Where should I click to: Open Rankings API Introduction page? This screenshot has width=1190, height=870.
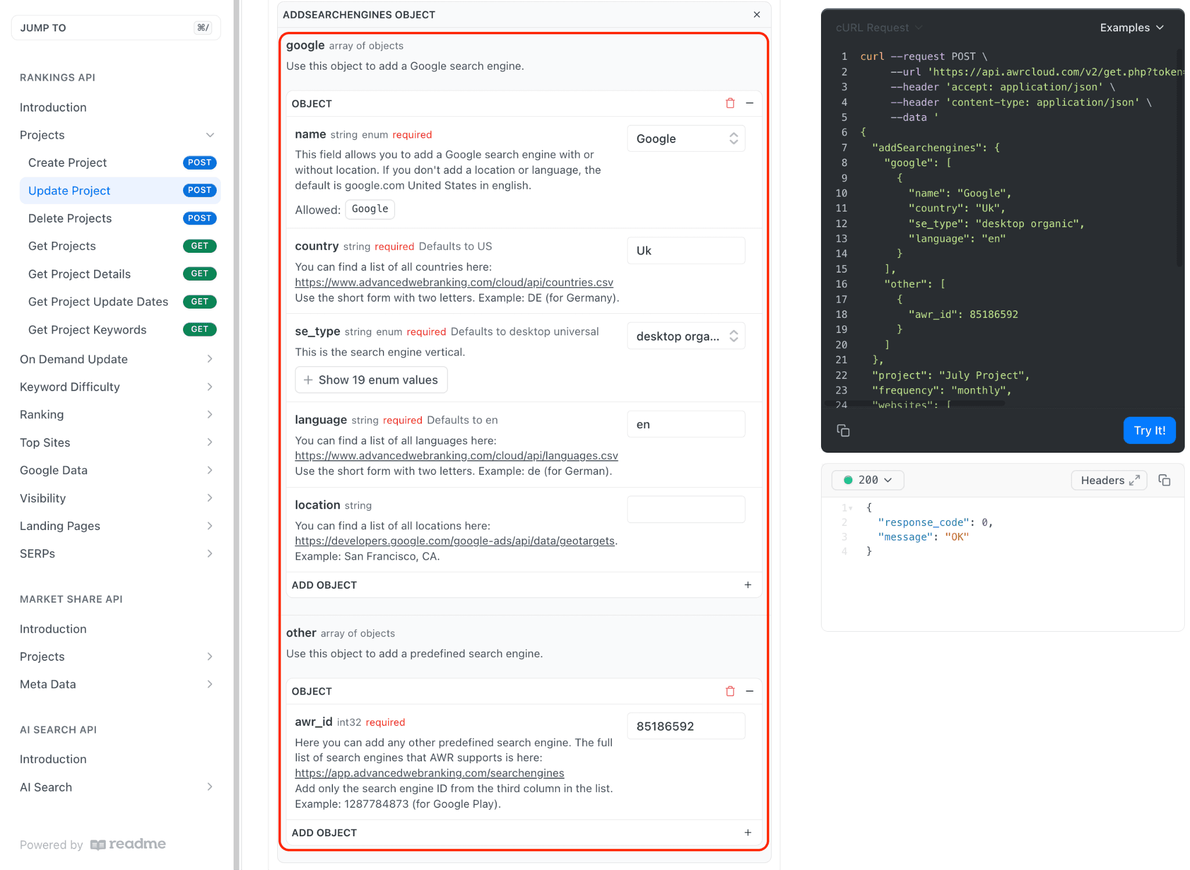(x=53, y=108)
